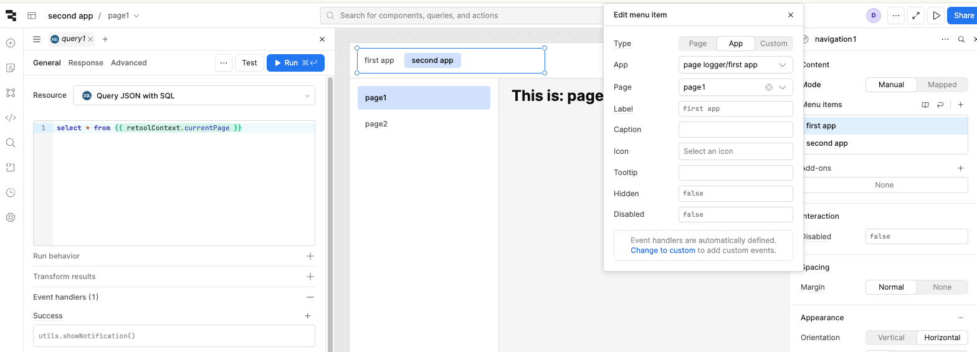This screenshot has height=352, width=977.
Task: Open the search icon in left sidebar
Action: 11,143
